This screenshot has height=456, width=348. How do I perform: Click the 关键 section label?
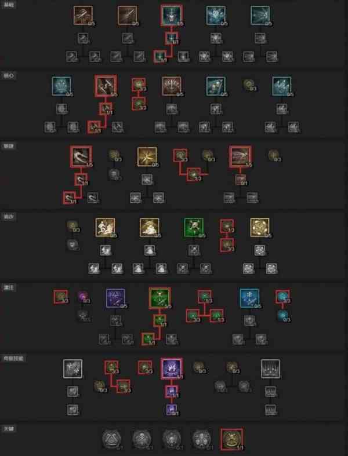pos(8,429)
